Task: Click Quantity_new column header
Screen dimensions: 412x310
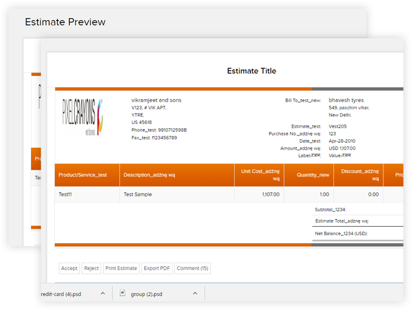Action: (x=309, y=175)
